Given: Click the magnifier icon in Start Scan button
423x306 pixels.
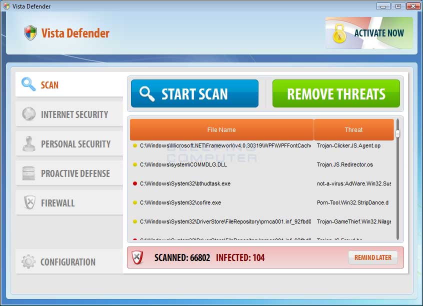Looking at the screenshot, I should point(147,94).
